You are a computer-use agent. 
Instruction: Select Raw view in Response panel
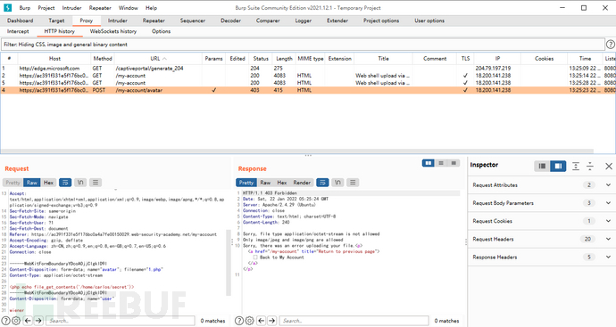coord(265,183)
